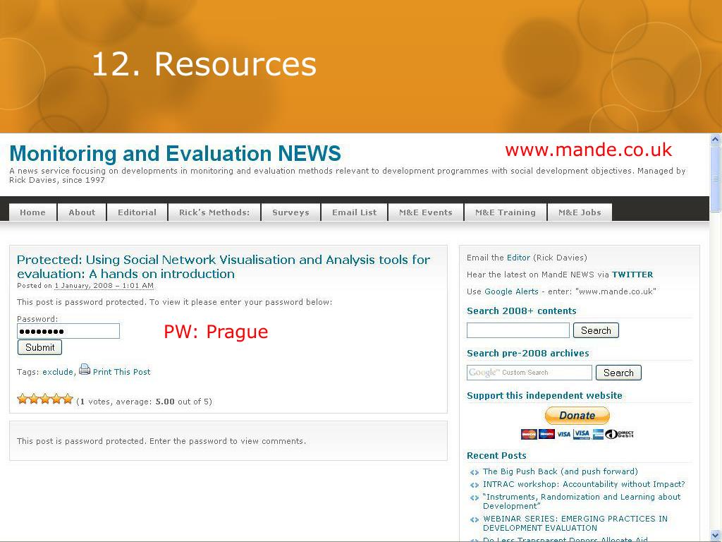Click the vertical scrollbar thumb
The width and height of the screenshot is (722, 542).
pos(716,179)
